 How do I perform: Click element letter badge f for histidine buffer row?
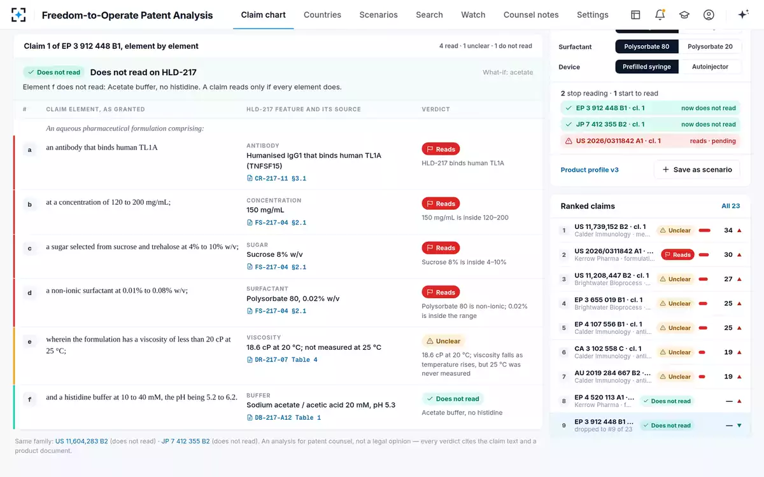[29, 399]
